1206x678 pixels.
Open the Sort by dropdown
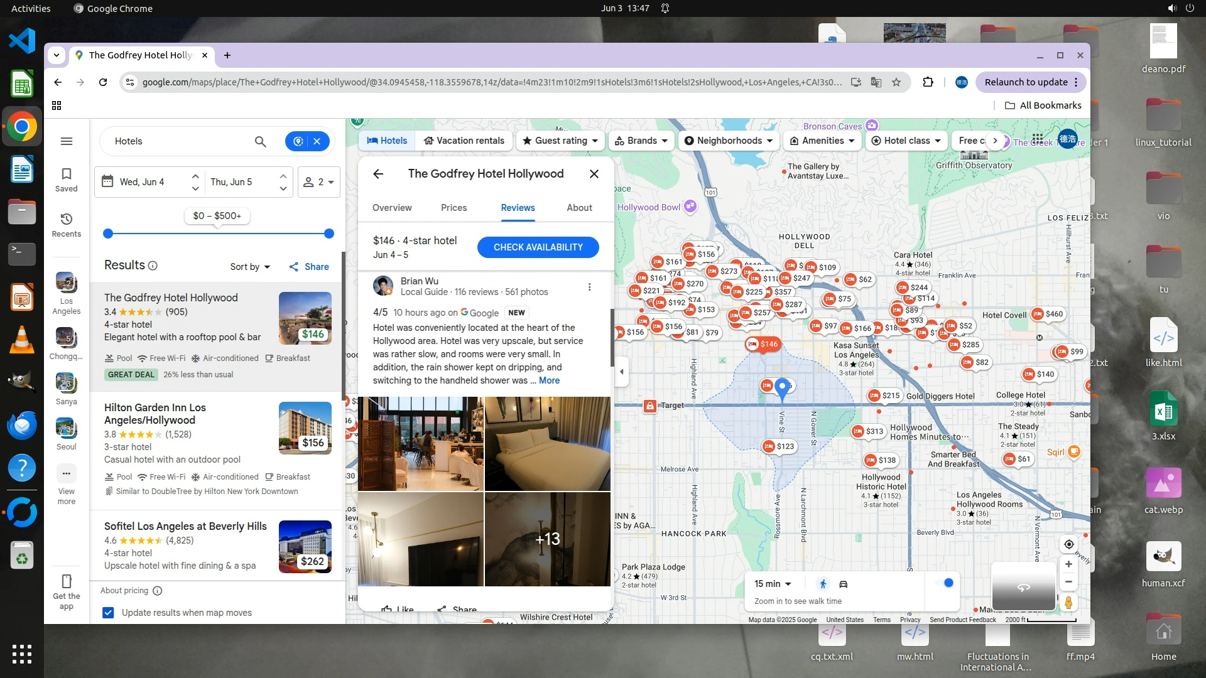pos(250,267)
